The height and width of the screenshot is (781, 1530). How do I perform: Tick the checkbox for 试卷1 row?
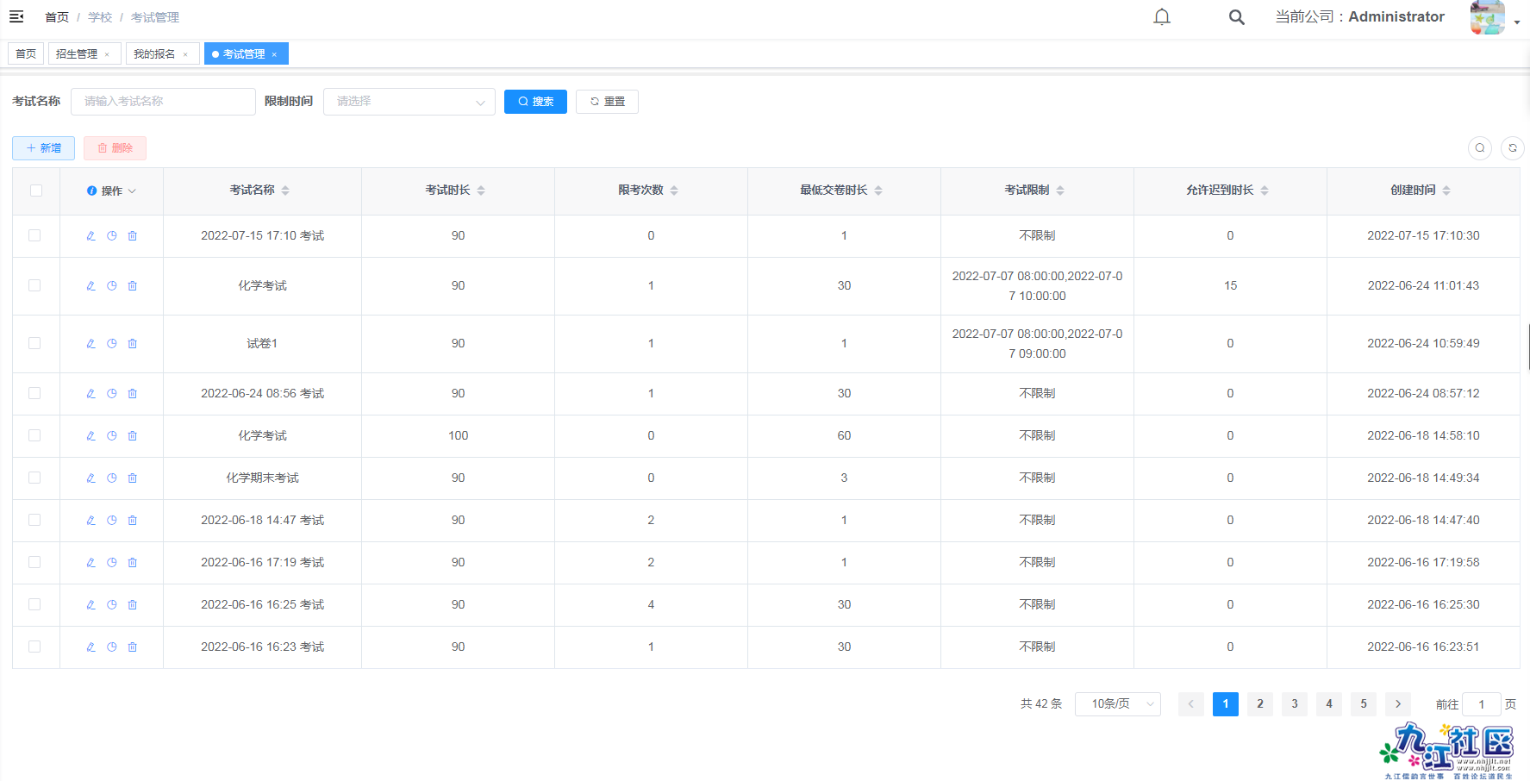point(34,343)
